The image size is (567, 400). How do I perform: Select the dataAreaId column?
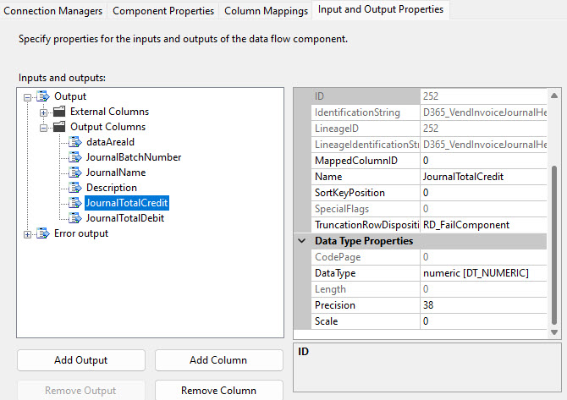[x=110, y=142]
